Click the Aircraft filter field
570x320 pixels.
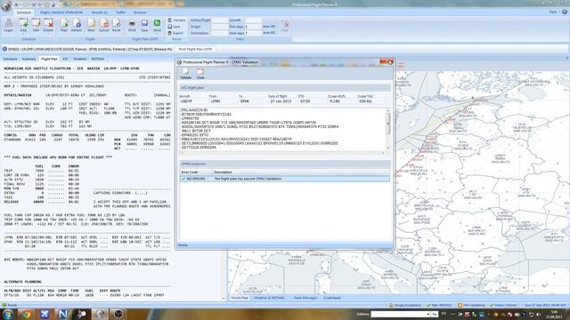[x=253, y=20]
